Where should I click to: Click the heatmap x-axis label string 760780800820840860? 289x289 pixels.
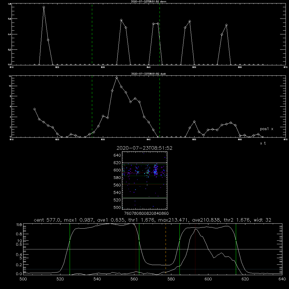pos(146,214)
